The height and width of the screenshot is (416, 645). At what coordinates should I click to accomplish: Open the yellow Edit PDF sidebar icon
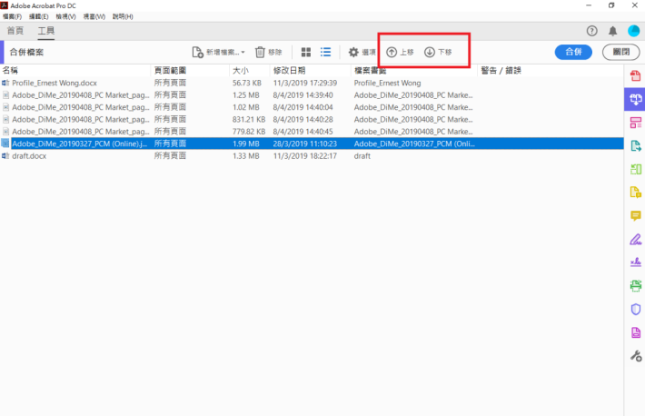tap(636, 193)
